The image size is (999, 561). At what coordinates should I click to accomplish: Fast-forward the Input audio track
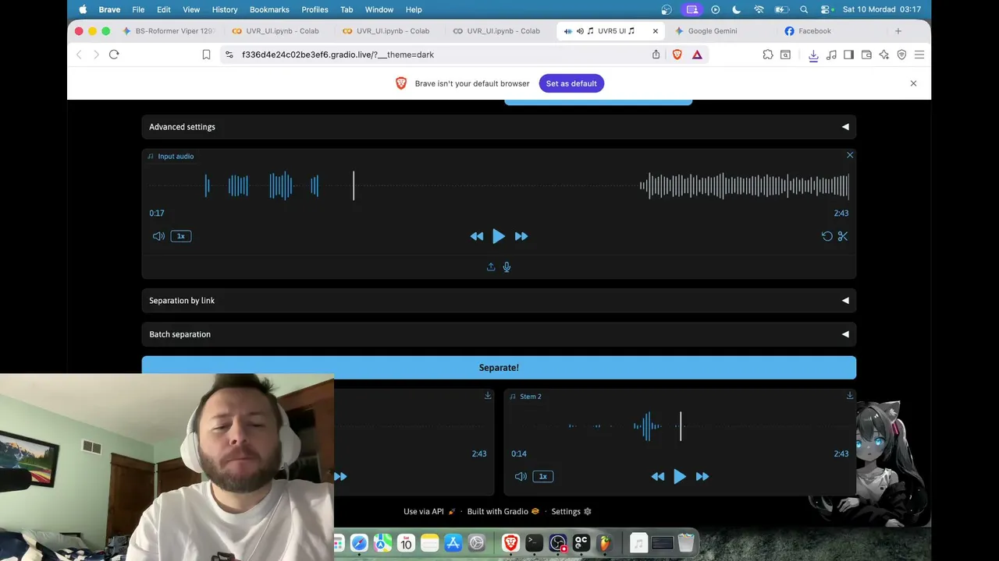pyautogui.click(x=521, y=236)
